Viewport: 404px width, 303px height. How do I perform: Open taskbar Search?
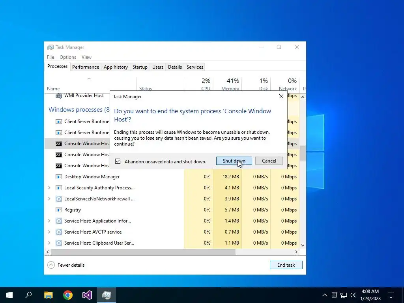[x=28, y=295]
